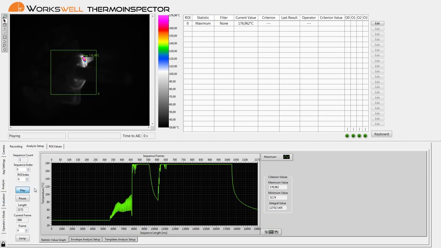The height and width of the screenshot is (248, 441).
Task: Click the temperature color palette bar
Action: (163, 71)
